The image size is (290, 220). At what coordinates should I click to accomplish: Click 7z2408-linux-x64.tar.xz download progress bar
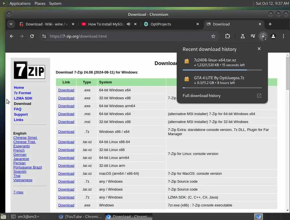click(222, 70)
